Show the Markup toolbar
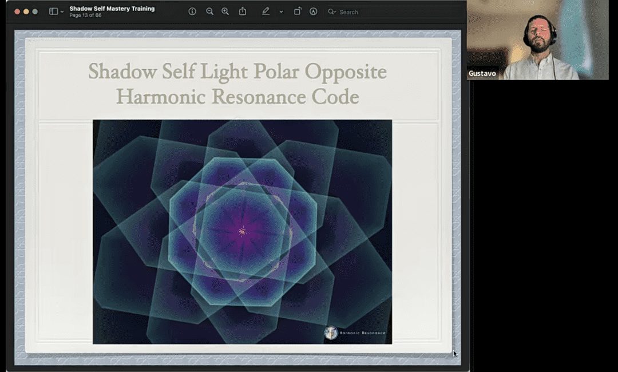The height and width of the screenshot is (372, 618). [313, 11]
